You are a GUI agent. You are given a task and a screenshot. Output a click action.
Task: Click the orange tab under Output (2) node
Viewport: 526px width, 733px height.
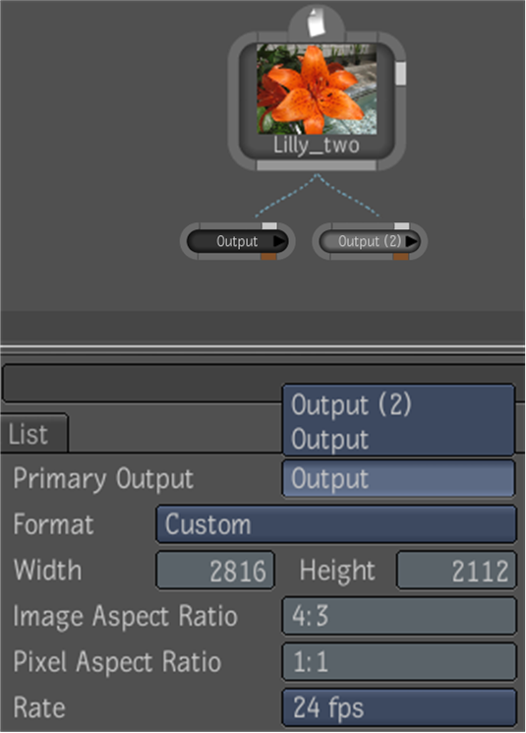401,256
